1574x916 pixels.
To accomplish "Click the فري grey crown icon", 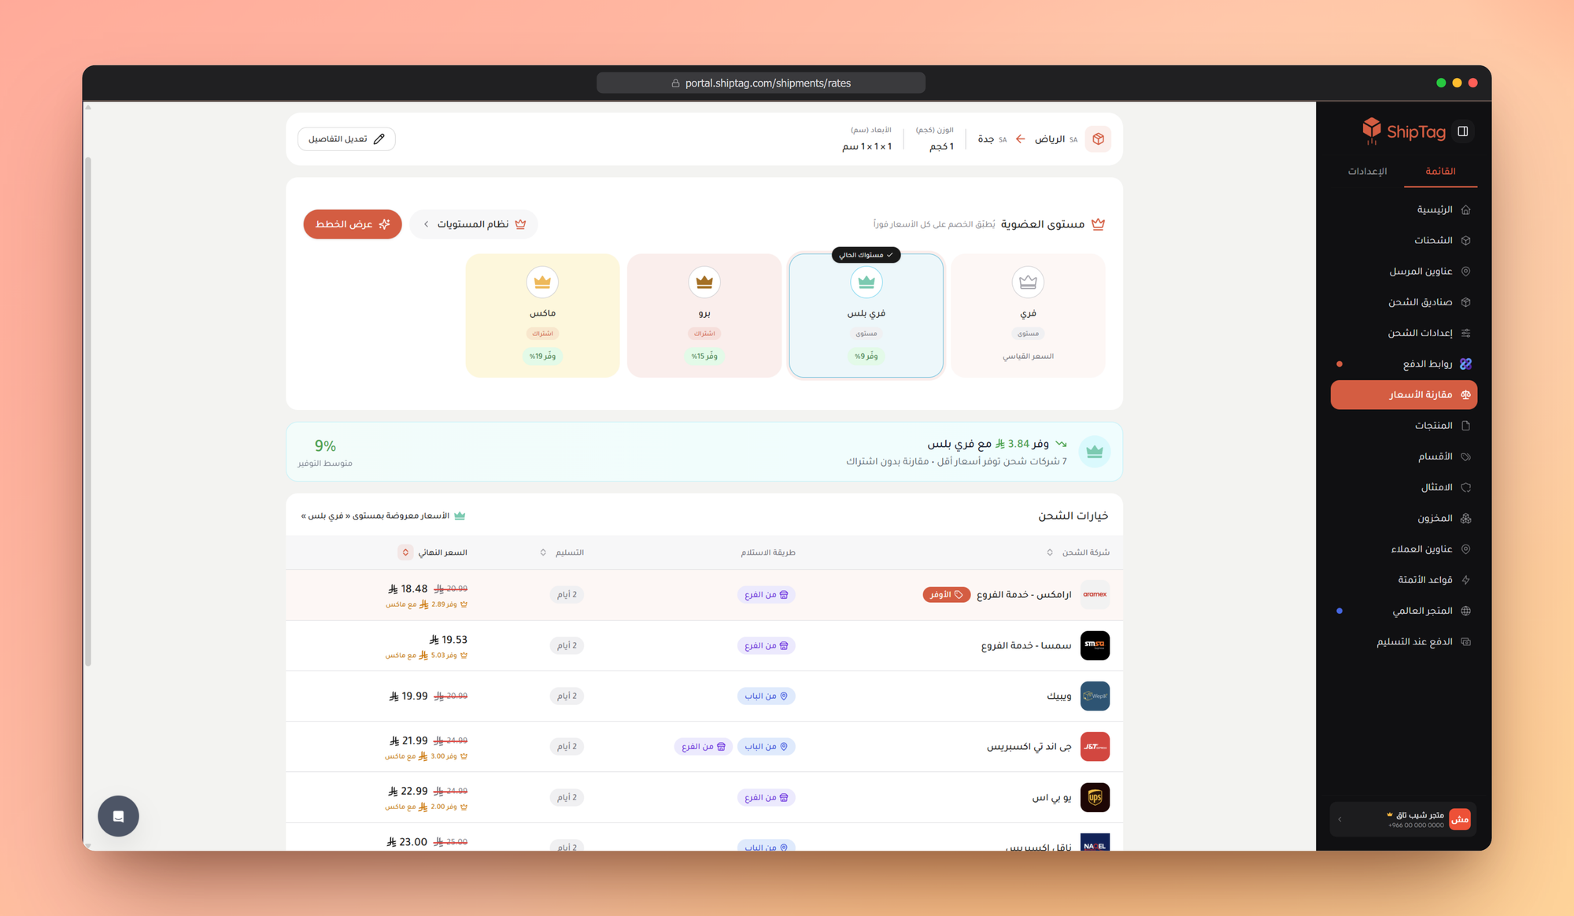I will click(1028, 282).
